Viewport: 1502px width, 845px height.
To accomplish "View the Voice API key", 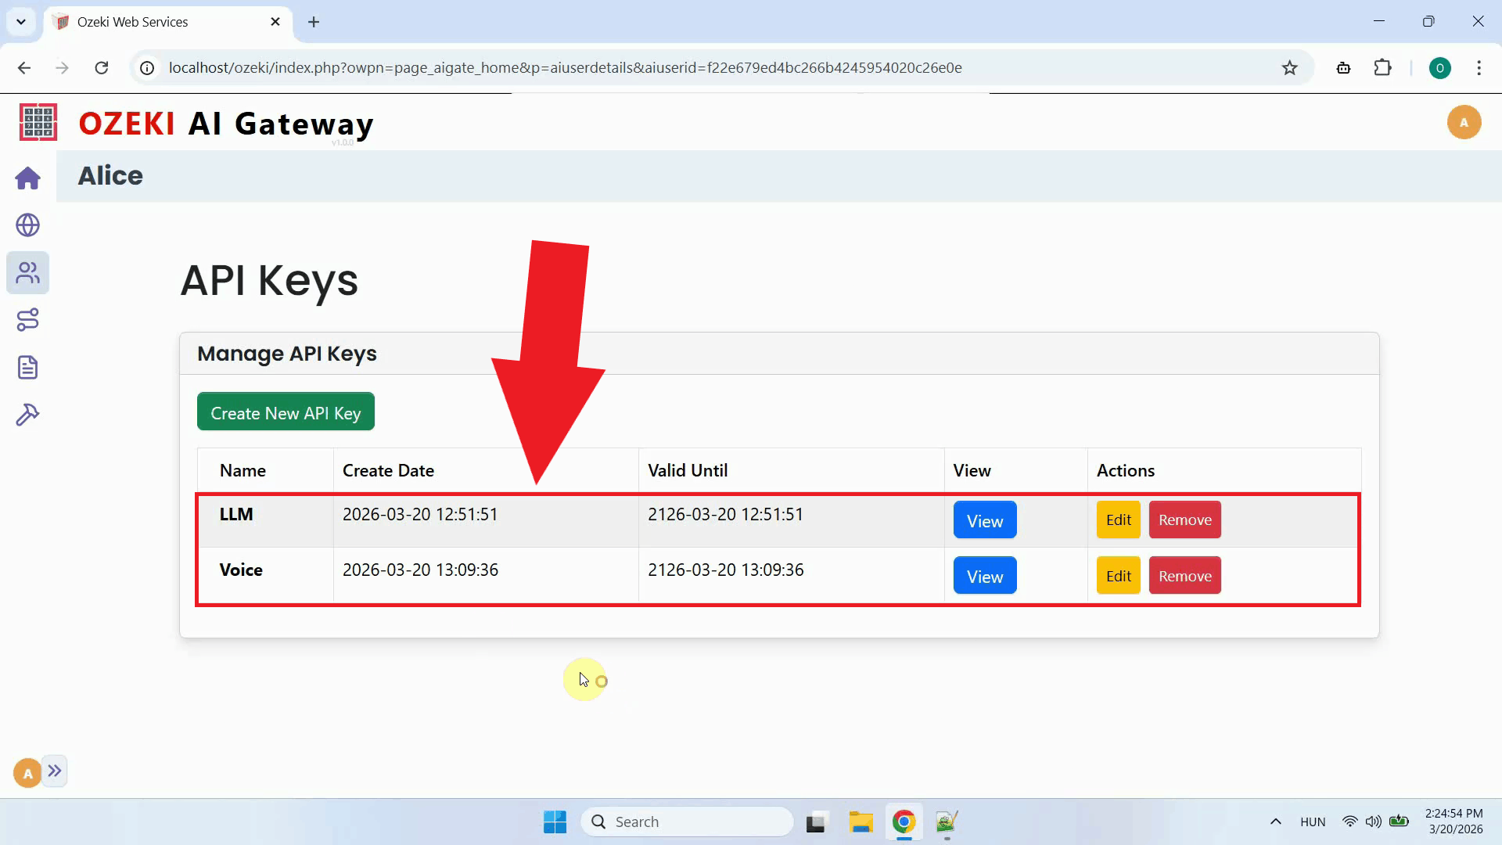I will pos(984,575).
